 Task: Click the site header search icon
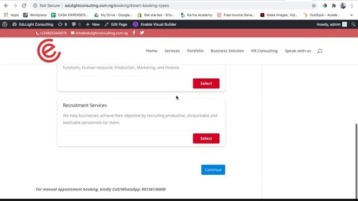click(x=319, y=51)
